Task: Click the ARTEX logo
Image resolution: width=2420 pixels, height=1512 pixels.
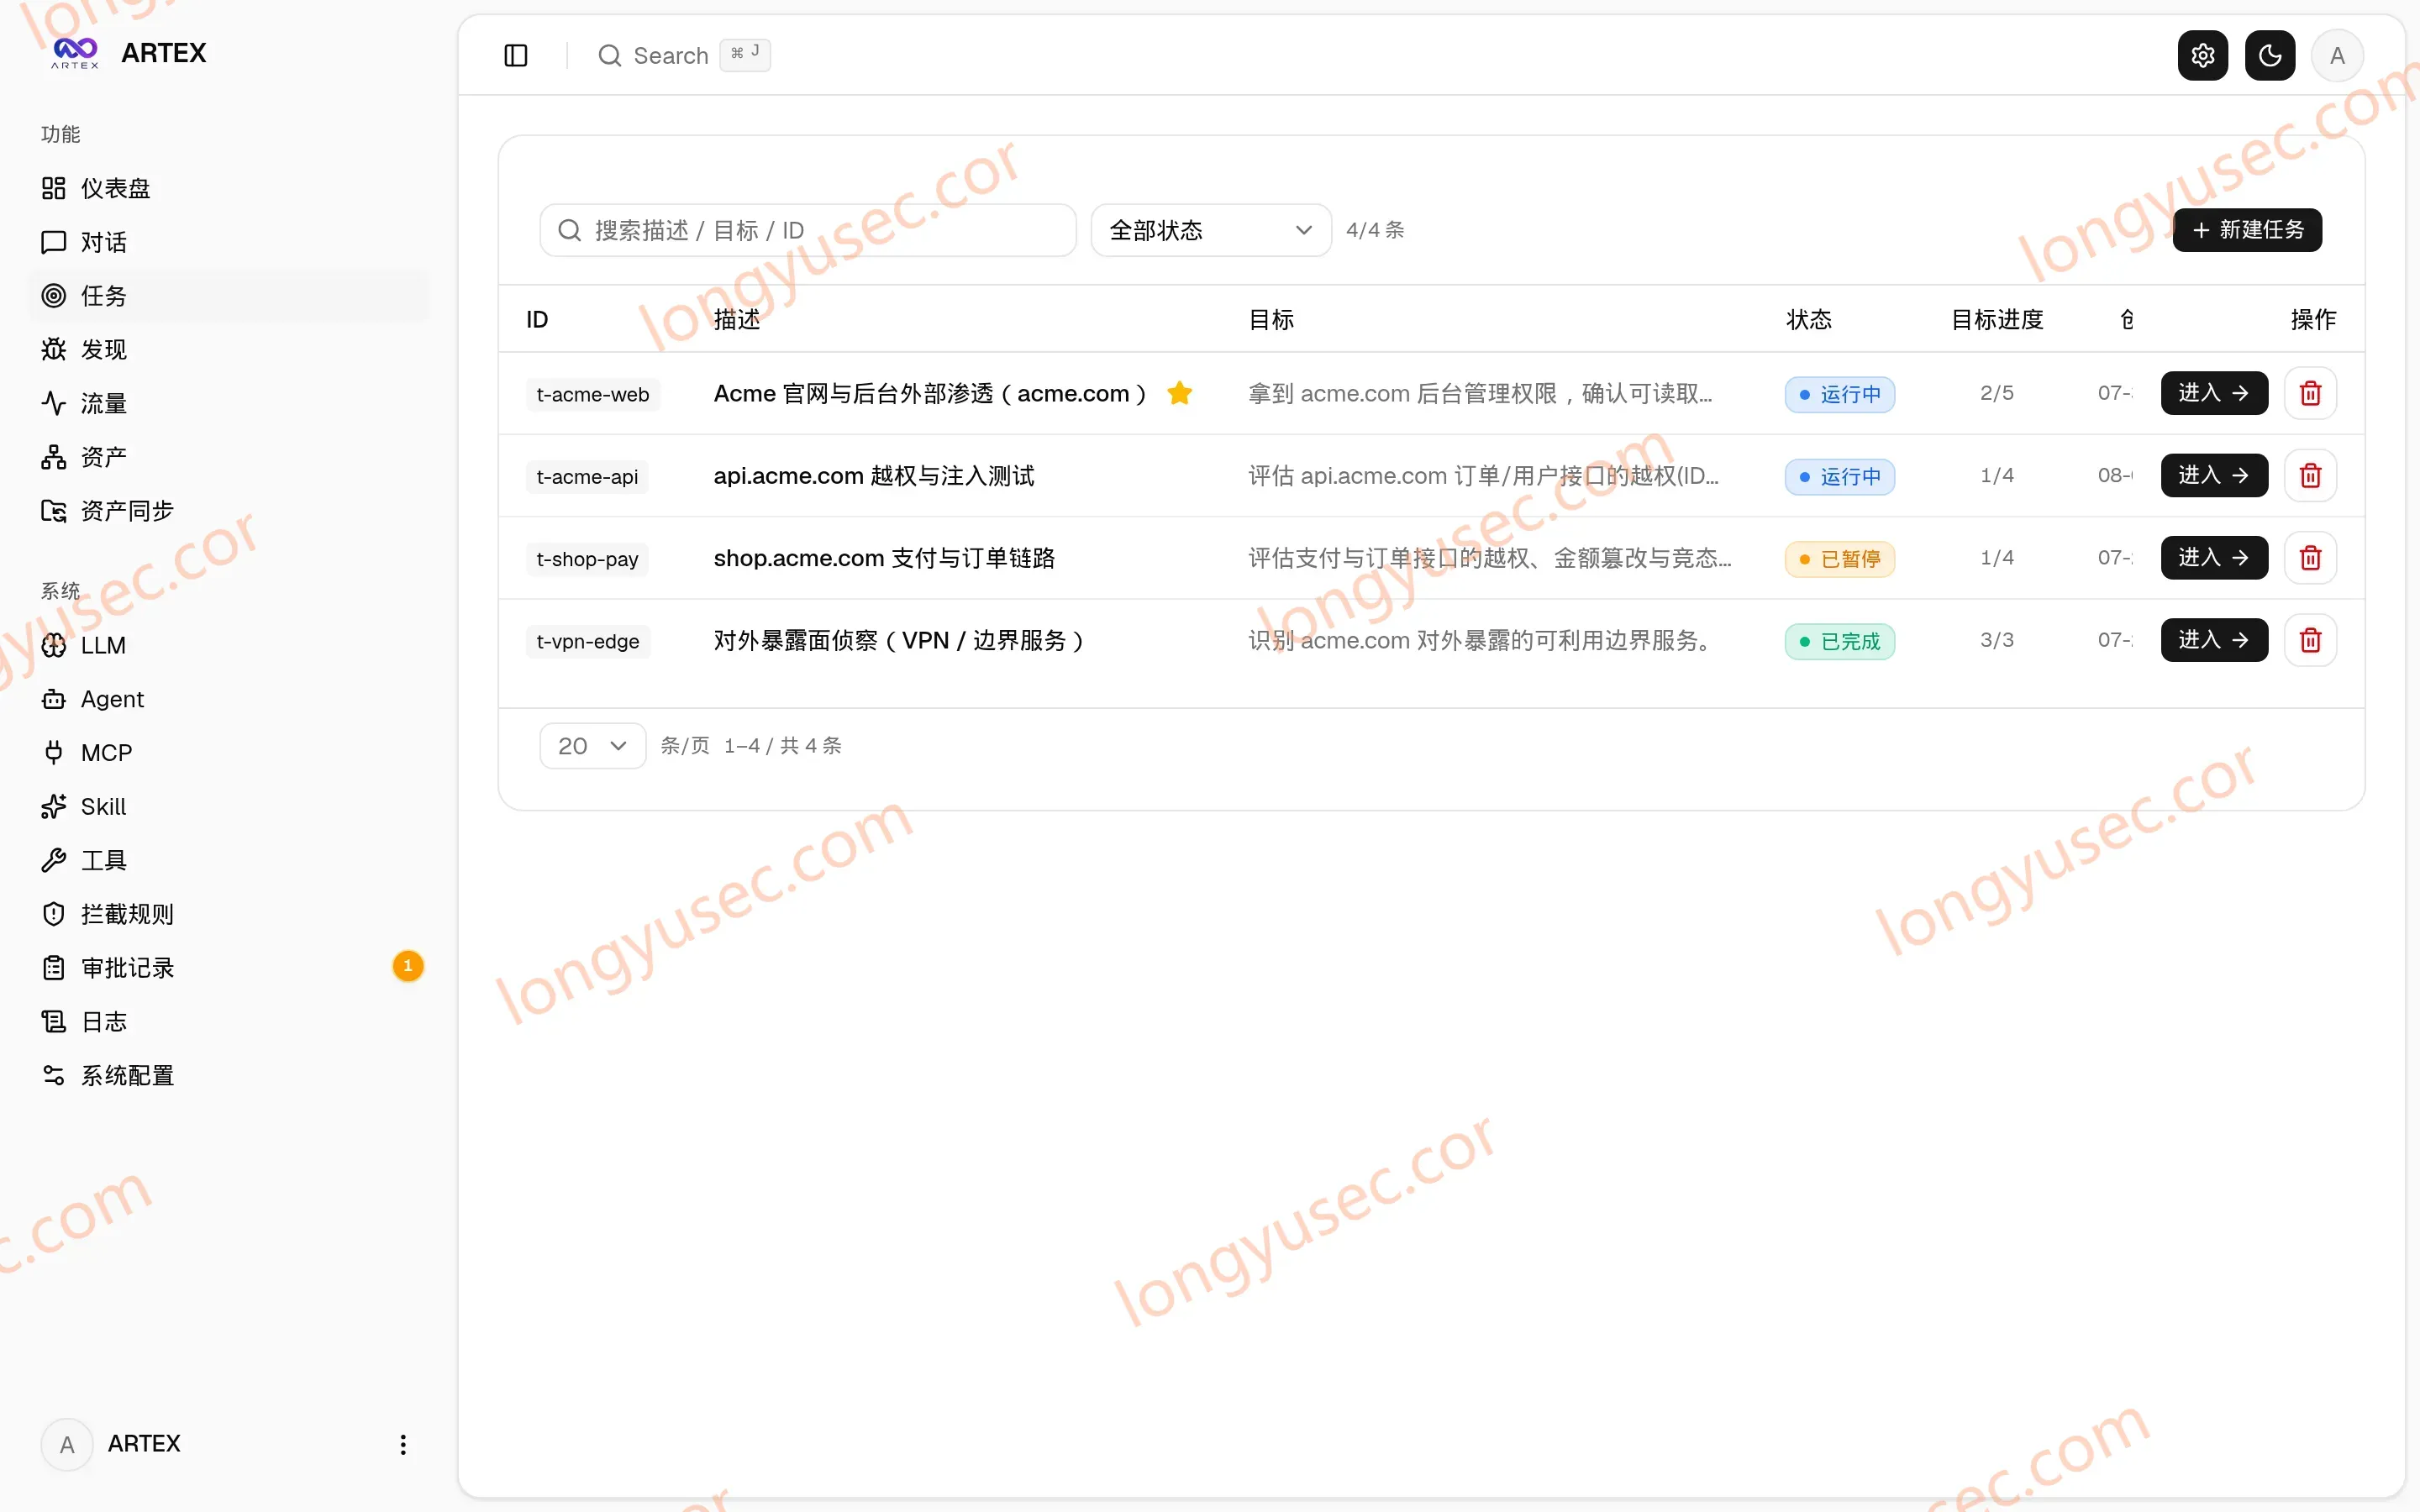Action: tap(76, 52)
